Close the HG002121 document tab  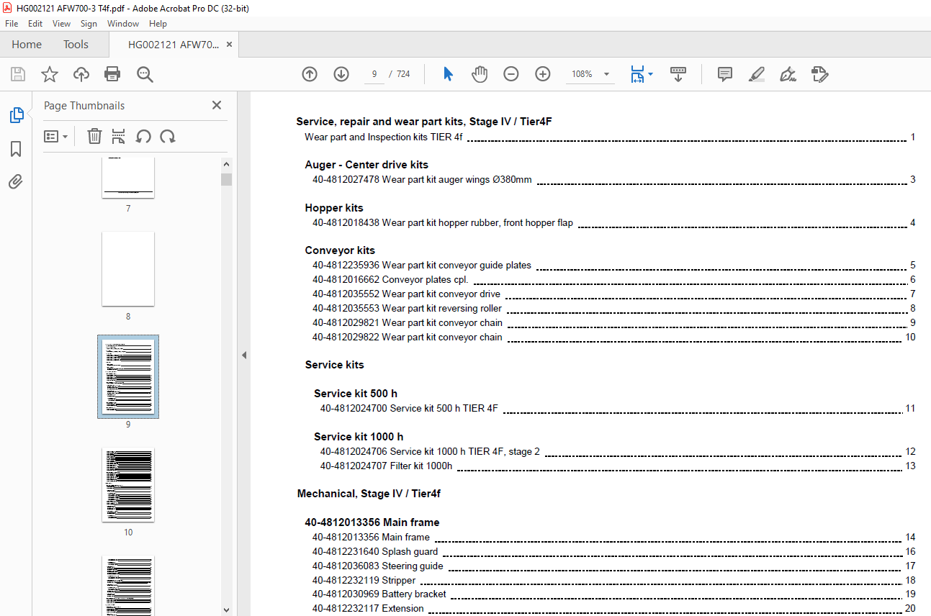[x=229, y=45]
